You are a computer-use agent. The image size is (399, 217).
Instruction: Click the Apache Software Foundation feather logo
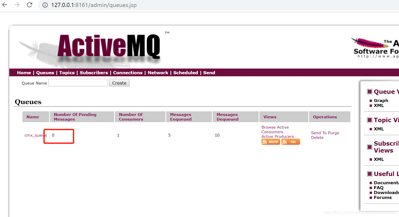pyautogui.click(x=375, y=48)
